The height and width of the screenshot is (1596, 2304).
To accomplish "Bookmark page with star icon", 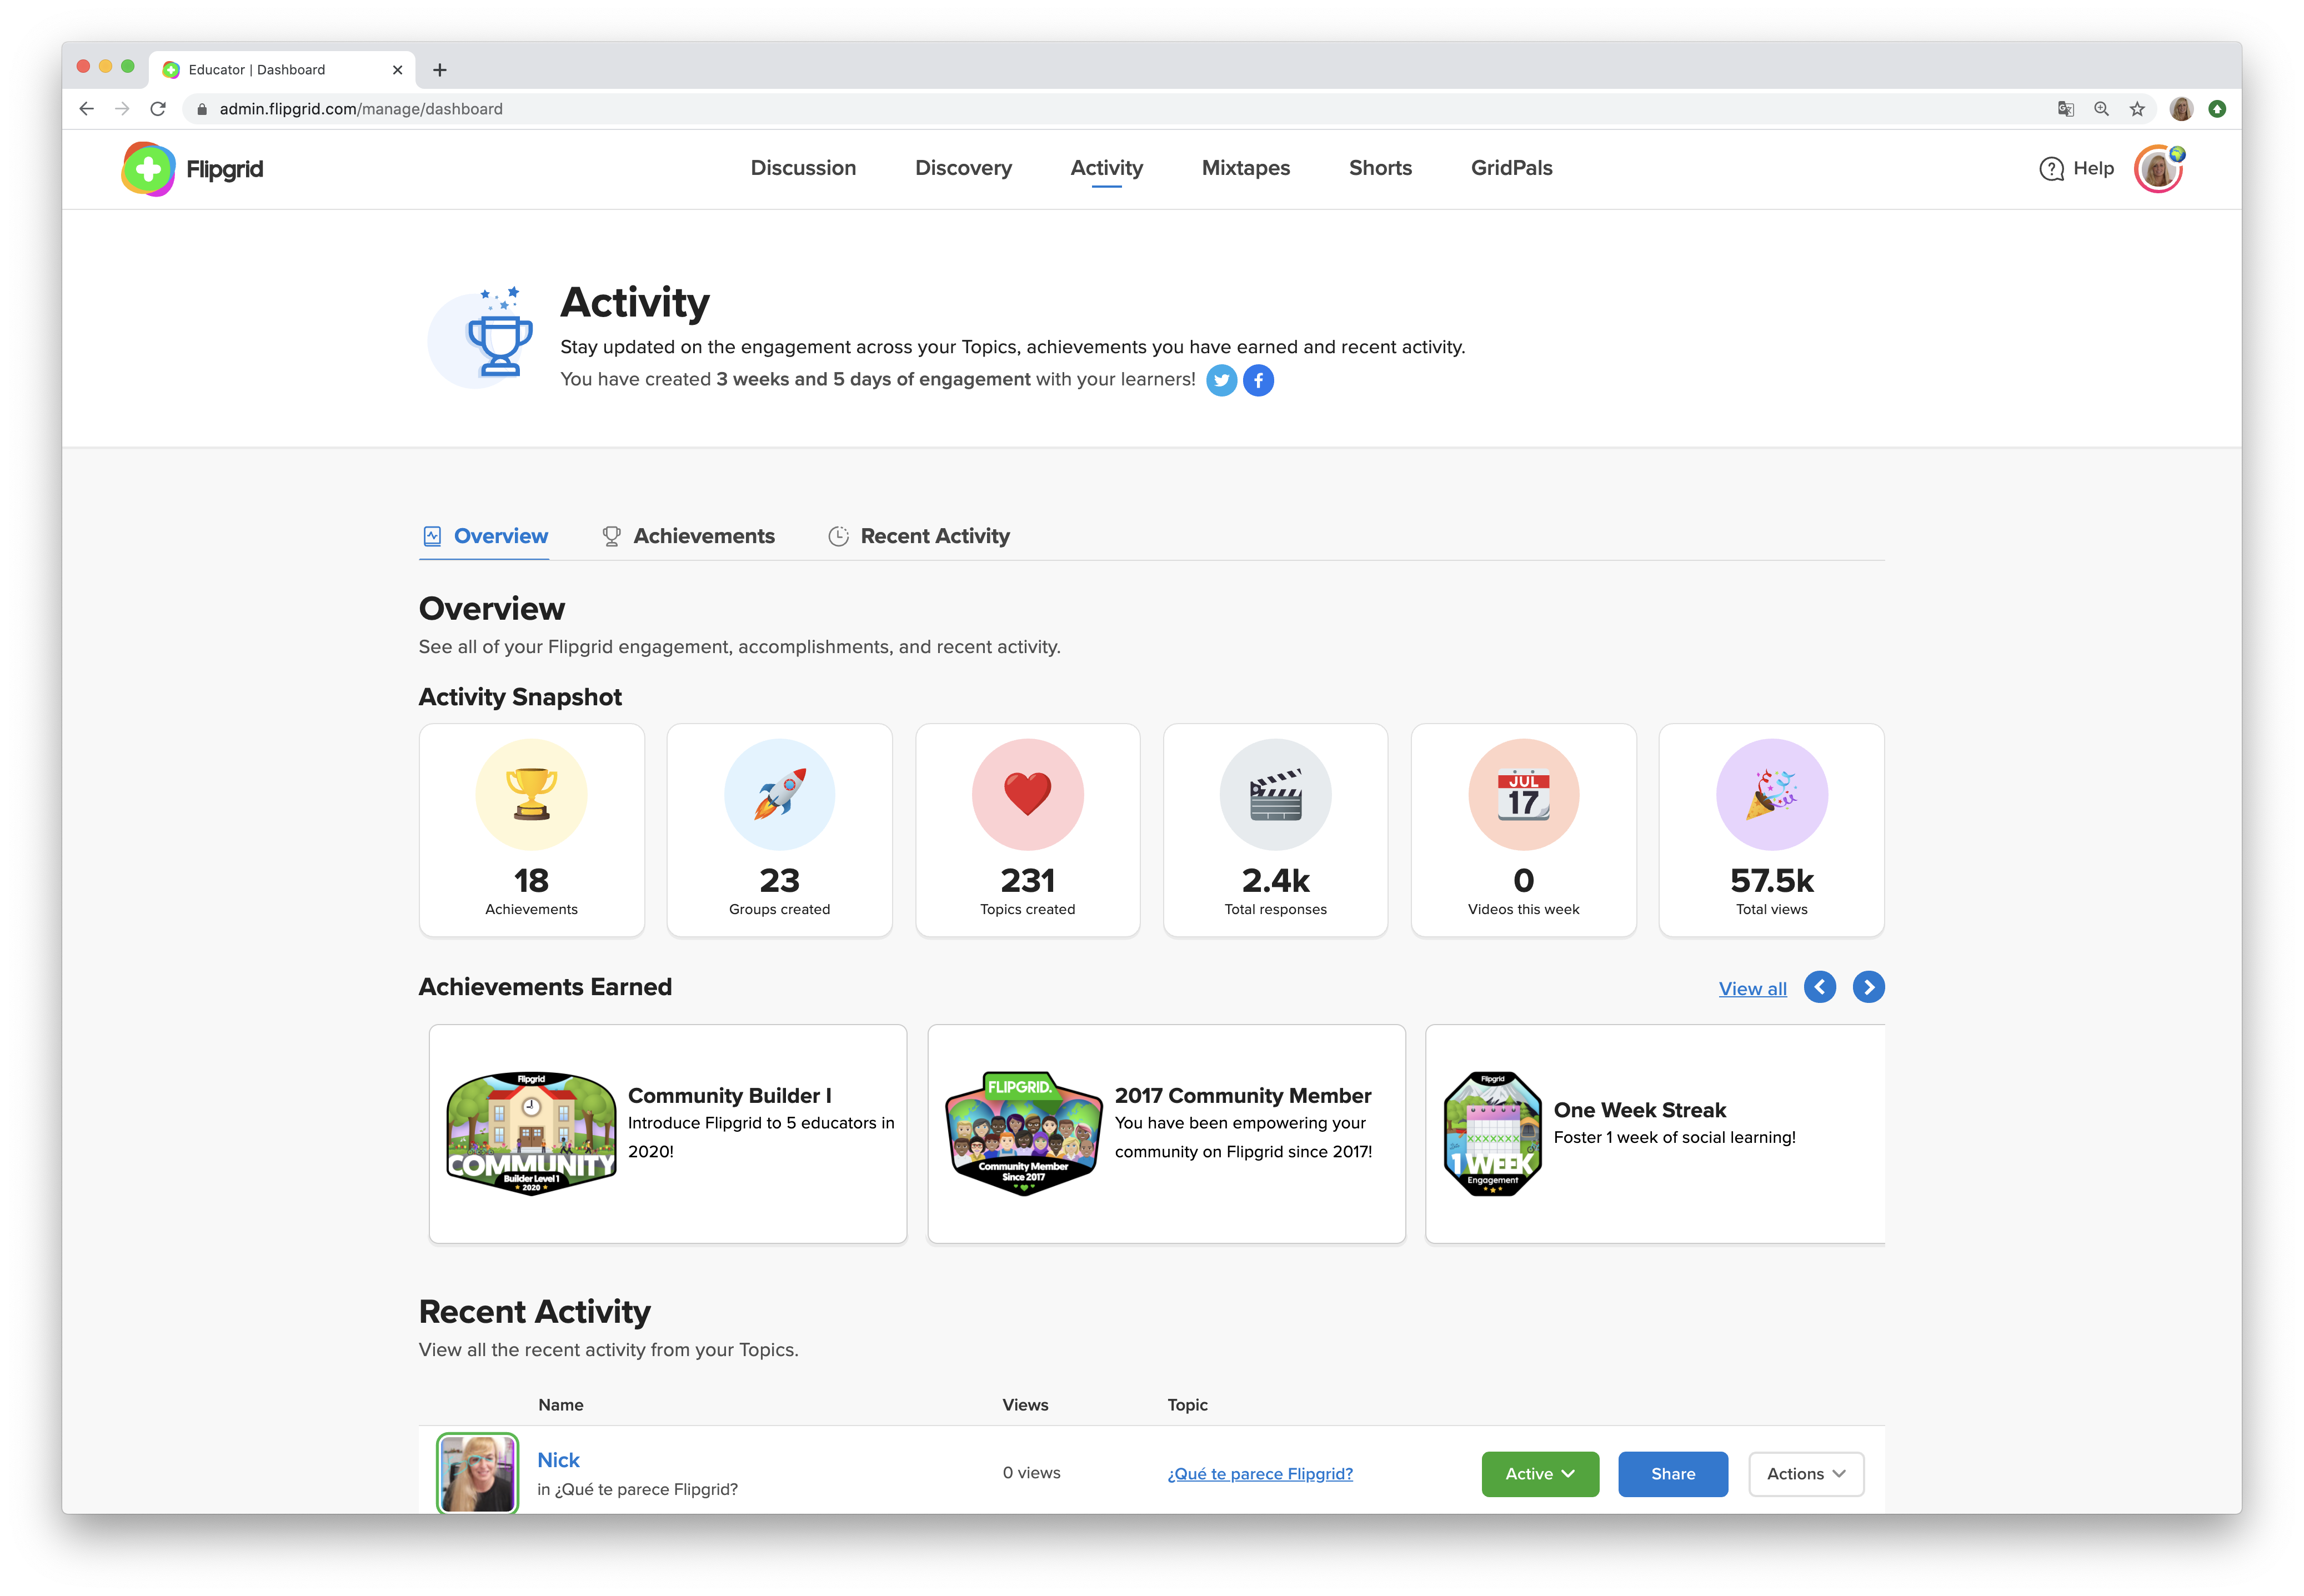I will point(2137,109).
